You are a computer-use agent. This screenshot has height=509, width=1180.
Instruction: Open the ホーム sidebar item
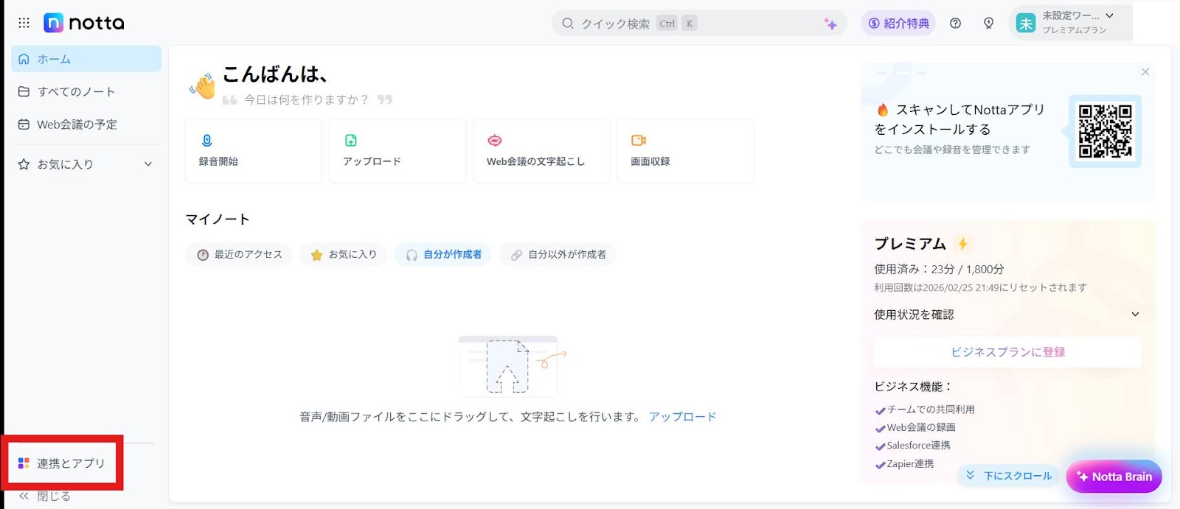click(x=86, y=59)
